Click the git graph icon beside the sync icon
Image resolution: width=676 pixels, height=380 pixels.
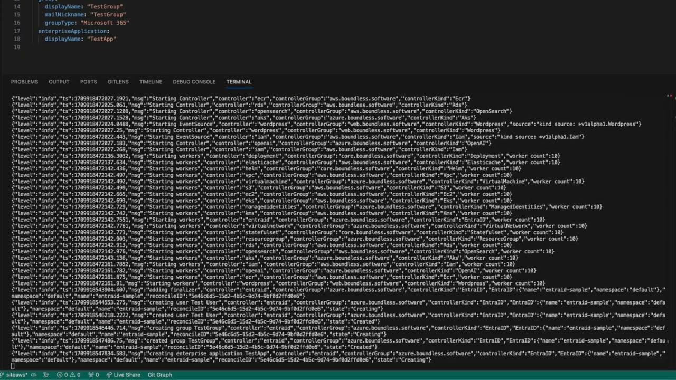pos(46,375)
